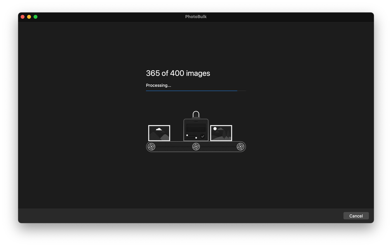Click the slider dots inside the machine
392x247 pixels.
[x=191, y=137]
